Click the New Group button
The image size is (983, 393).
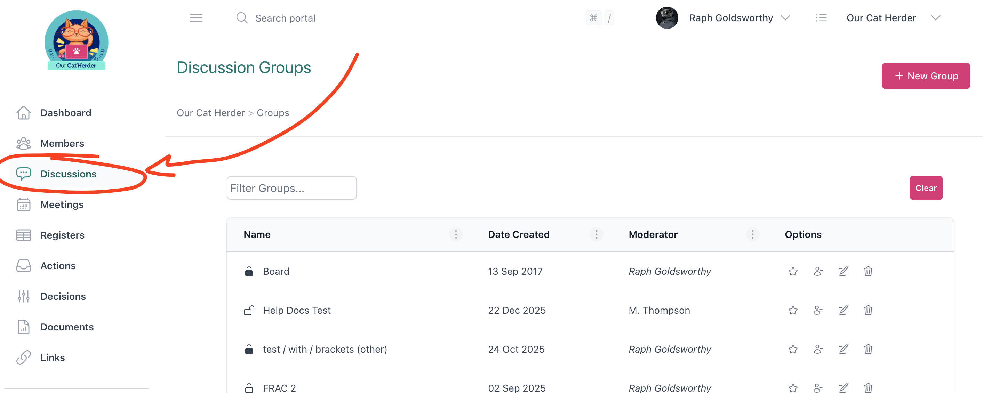pyautogui.click(x=926, y=75)
